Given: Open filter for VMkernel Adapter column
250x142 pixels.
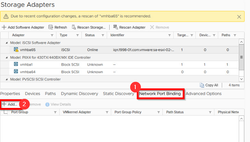Looking at the screenshot, I should click(107, 112).
